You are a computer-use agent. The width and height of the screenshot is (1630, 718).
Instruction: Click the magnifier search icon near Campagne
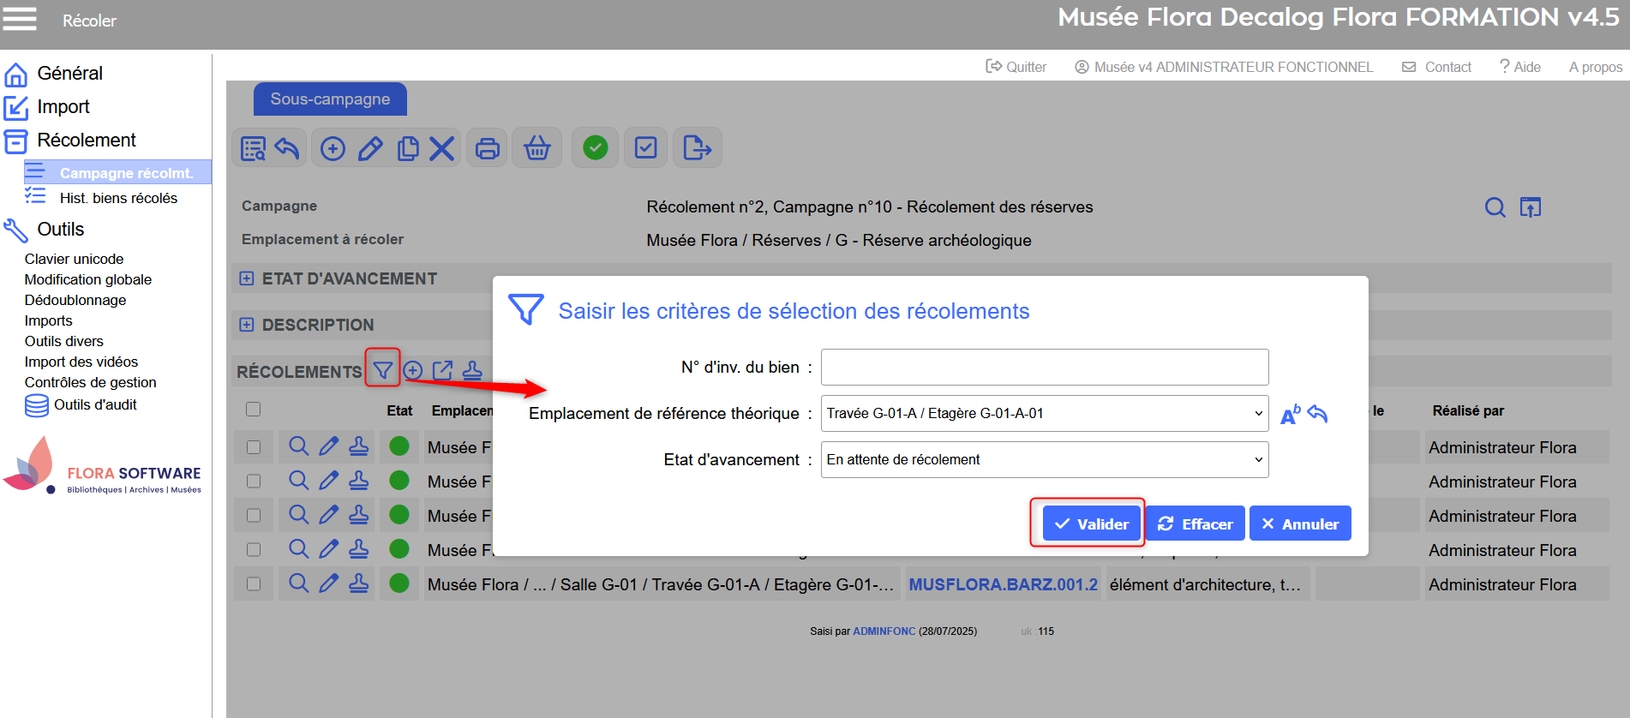tap(1495, 207)
